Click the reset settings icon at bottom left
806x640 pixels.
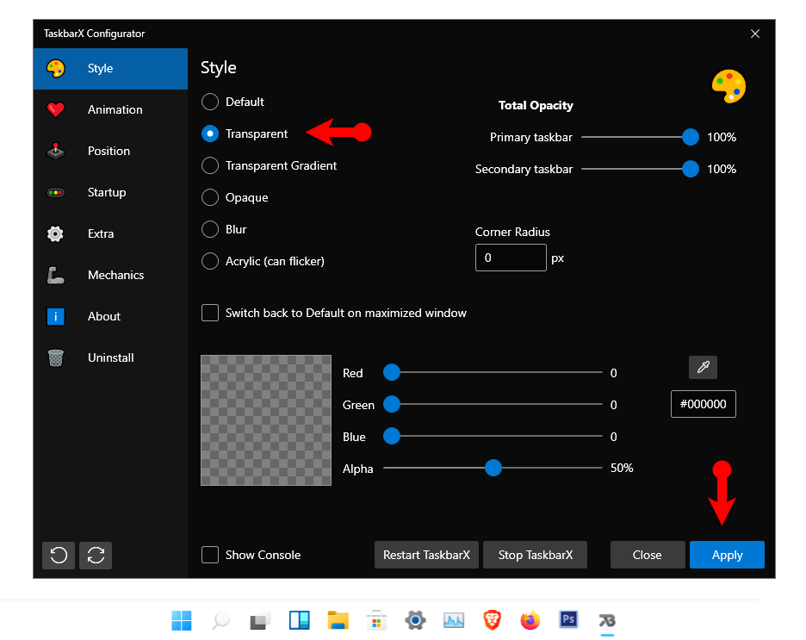tap(58, 556)
